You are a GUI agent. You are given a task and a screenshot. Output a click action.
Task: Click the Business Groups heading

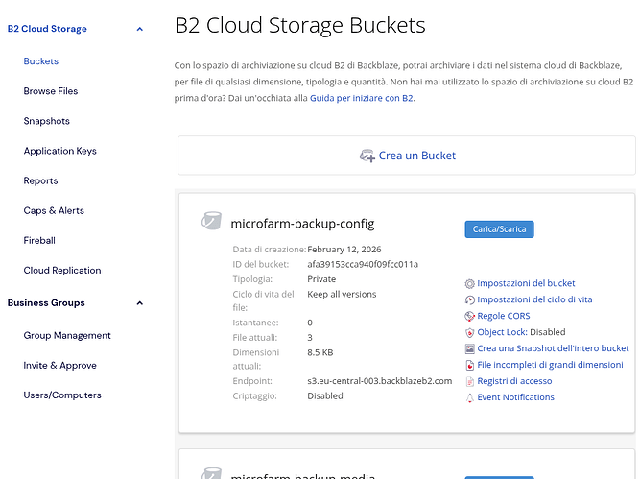pos(46,303)
